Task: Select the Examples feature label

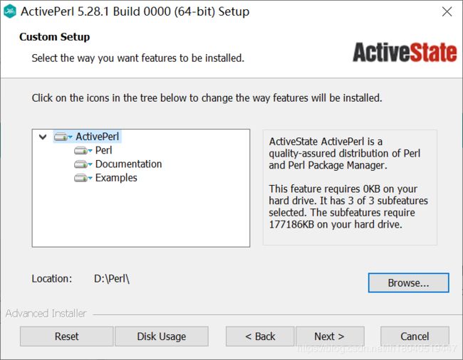Action: 116,178
